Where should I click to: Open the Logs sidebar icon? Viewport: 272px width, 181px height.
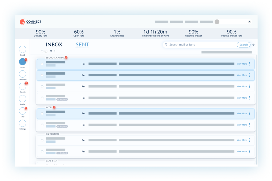pyautogui.click(x=23, y=111)
